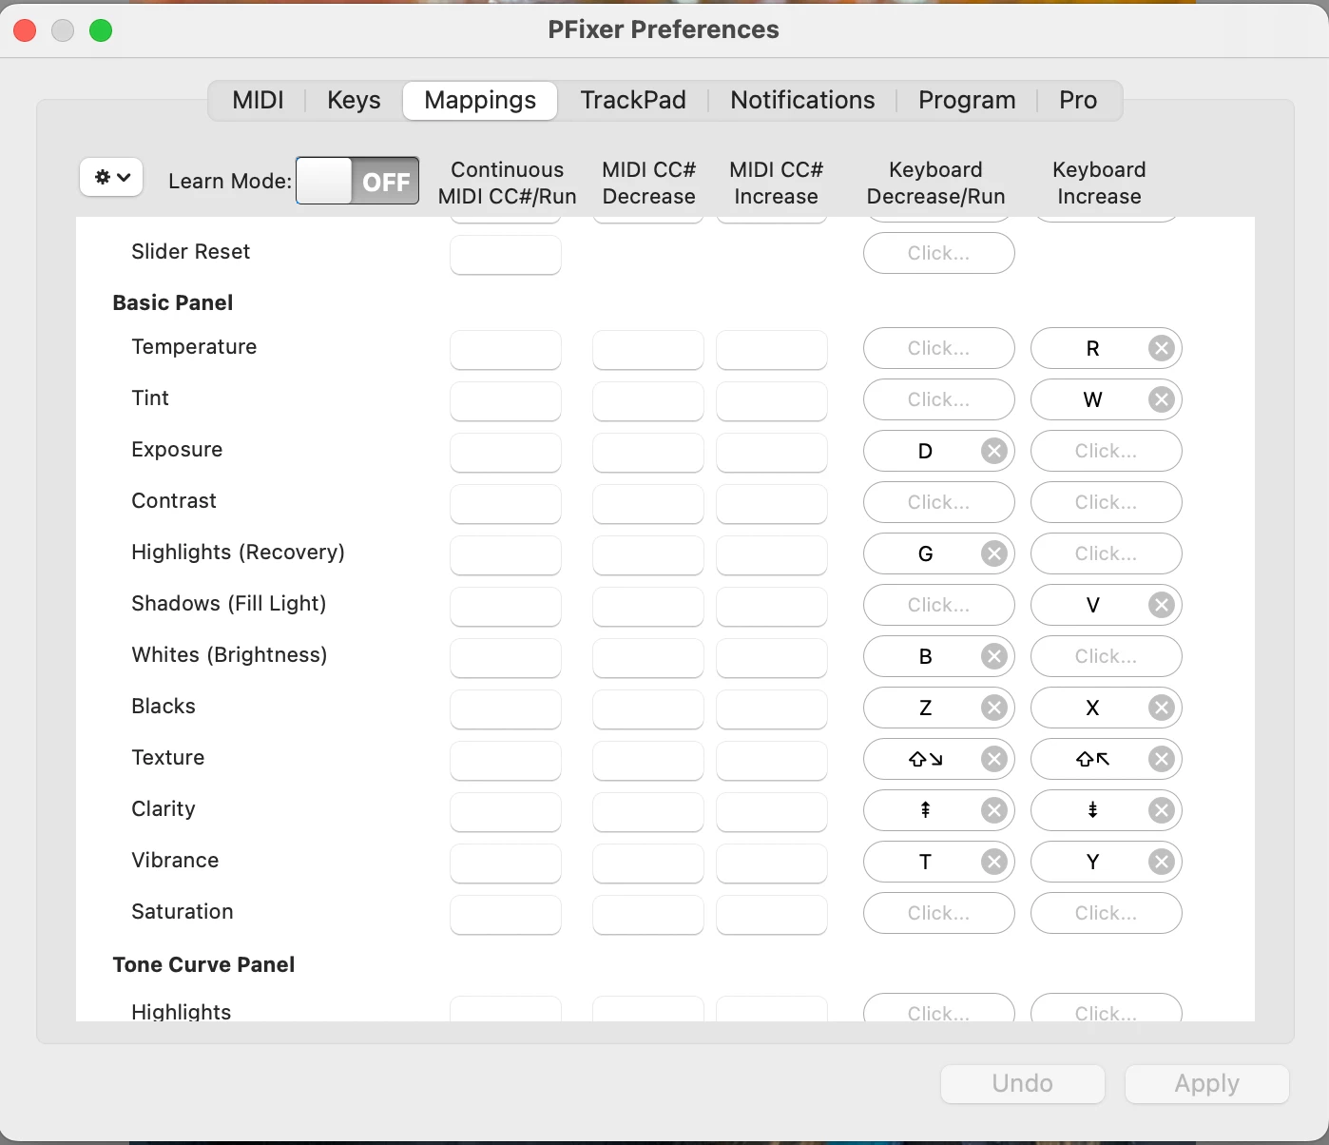Remove the Y shortcut for Vibrance increase
Image resolution: width=1329 pixels, height=1145 pixels.
1161,862
